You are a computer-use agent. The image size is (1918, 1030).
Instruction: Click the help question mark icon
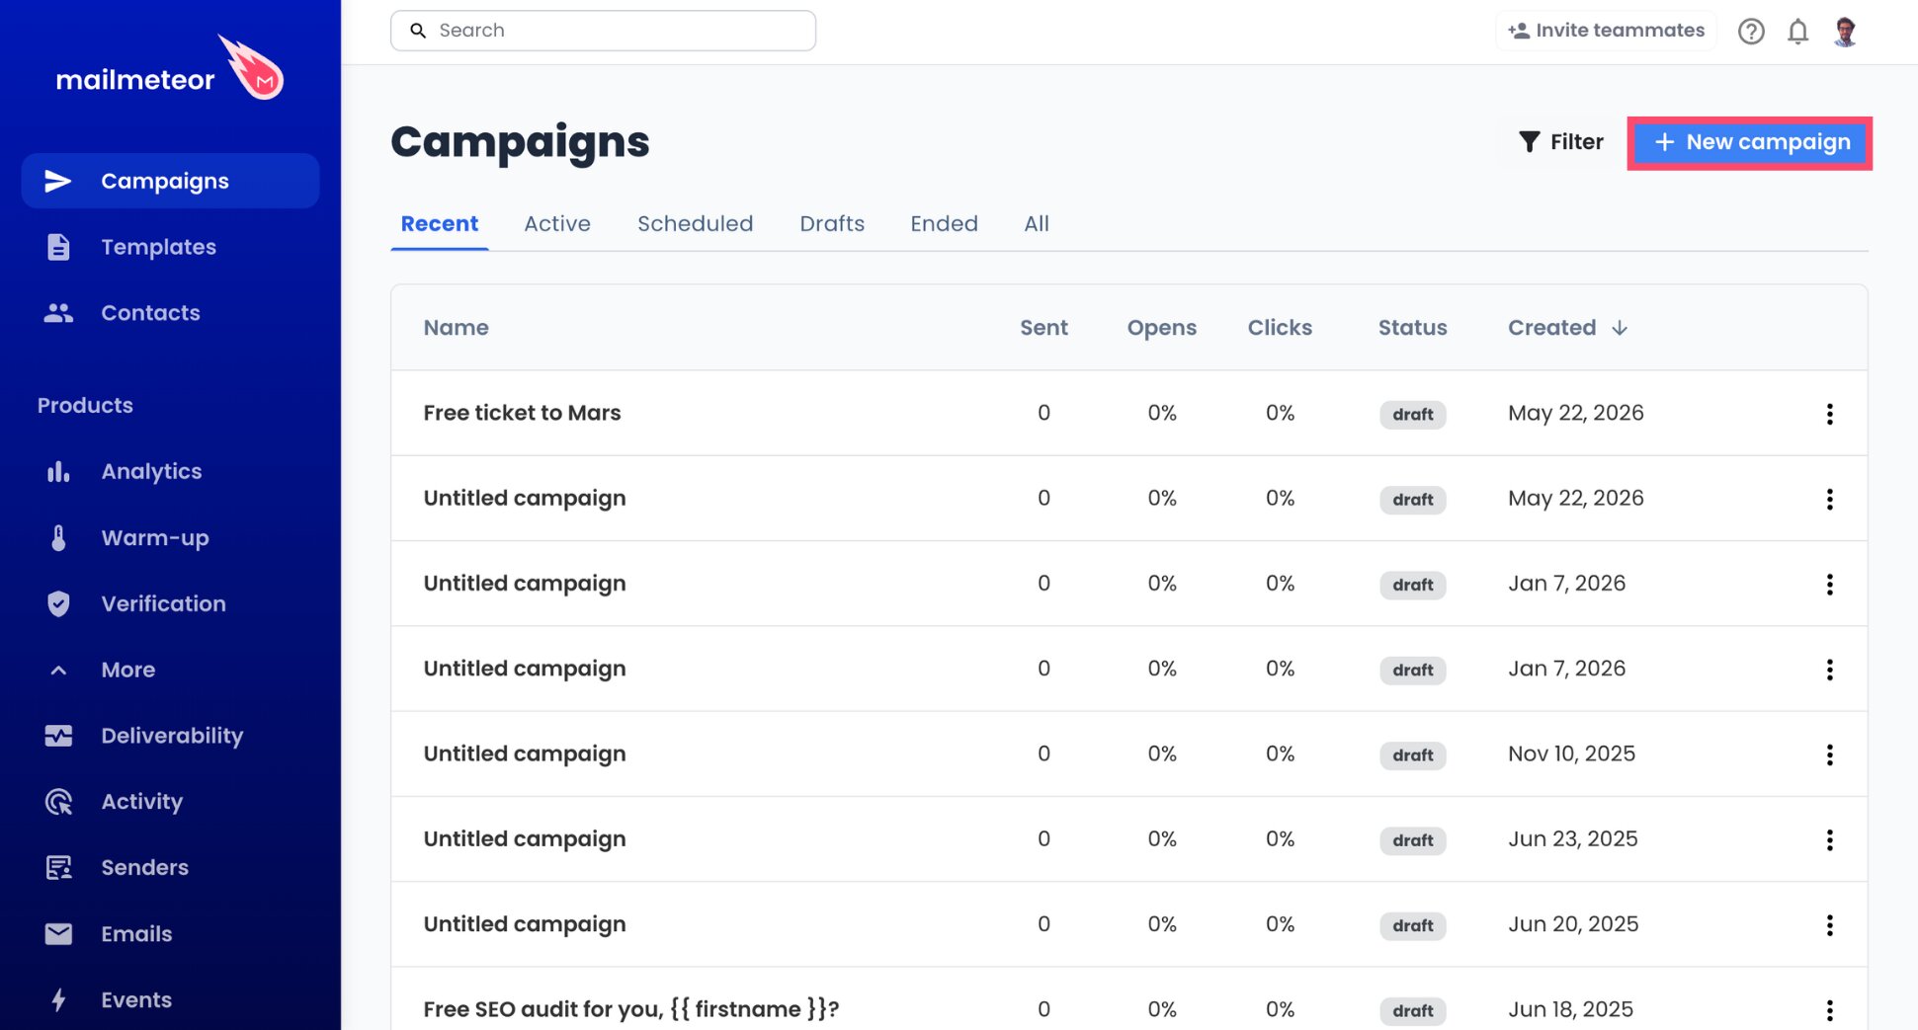tap(1751, 32)
